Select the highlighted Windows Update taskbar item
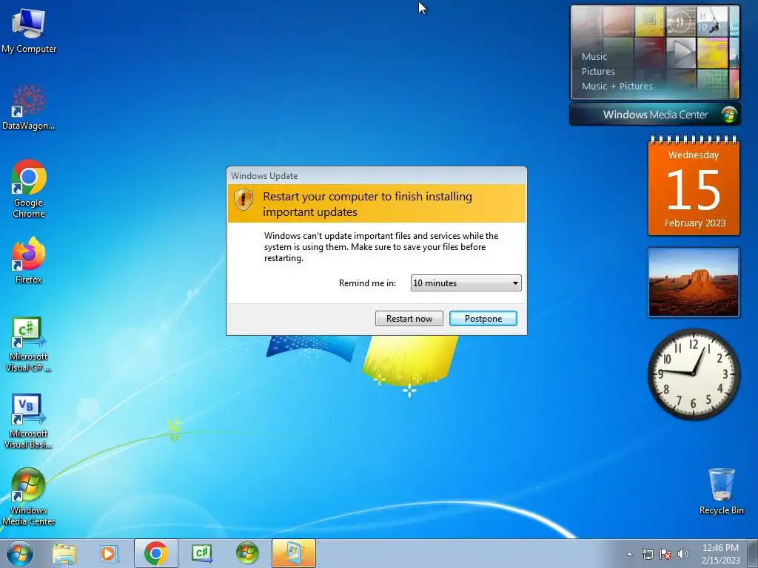 click(293, 553)
